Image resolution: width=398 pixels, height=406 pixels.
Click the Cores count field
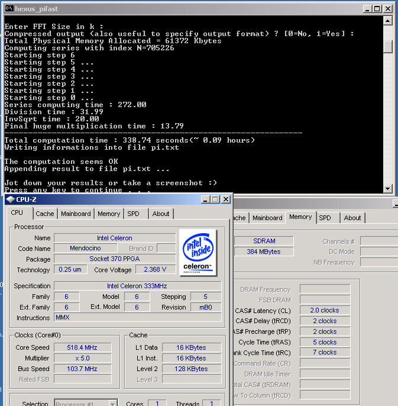pos(157,404)
